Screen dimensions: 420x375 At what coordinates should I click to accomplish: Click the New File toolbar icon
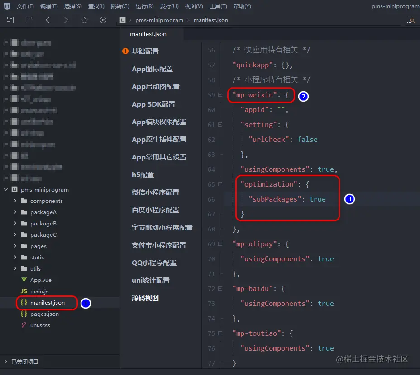10,20
